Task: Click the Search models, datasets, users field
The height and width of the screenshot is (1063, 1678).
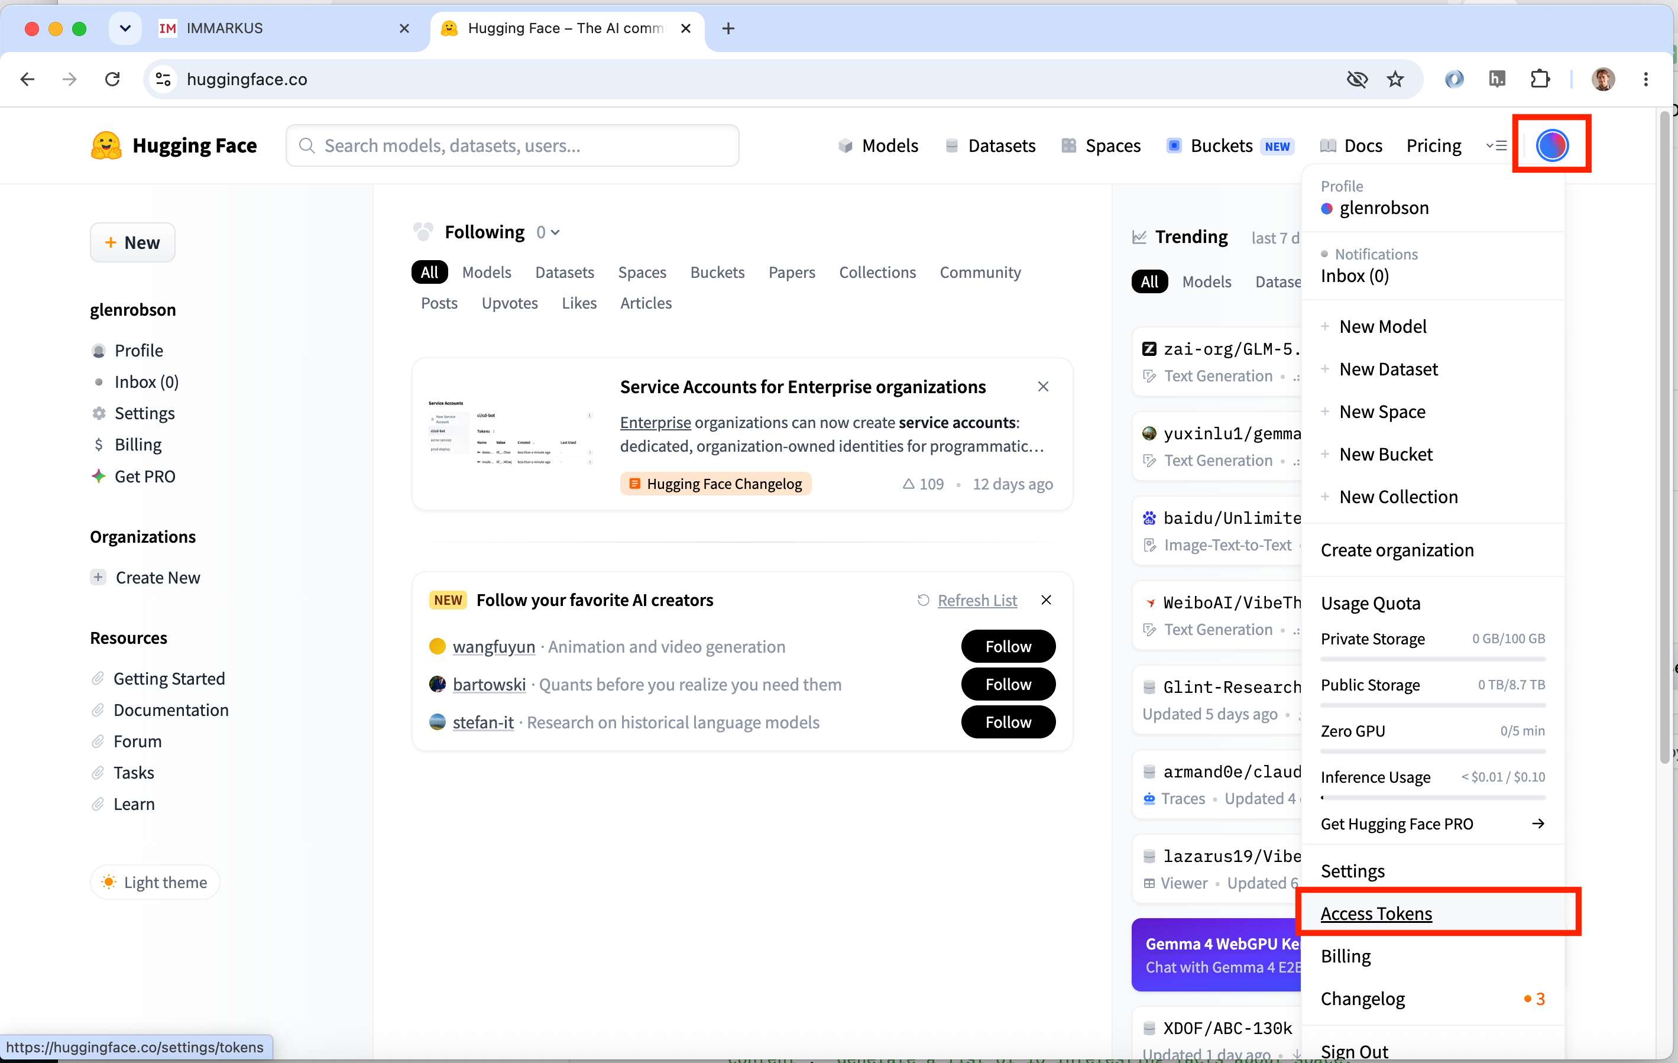Action: tap(512, 145)
